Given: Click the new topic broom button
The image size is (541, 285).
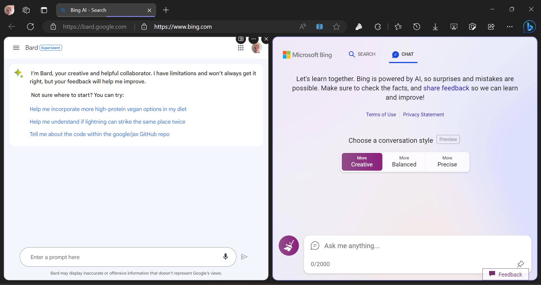Looking at the screenshot, I should point(289,246).
